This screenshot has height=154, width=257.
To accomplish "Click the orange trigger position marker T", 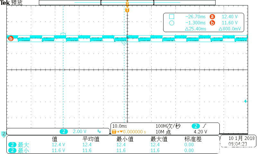I will click(127, 10).
